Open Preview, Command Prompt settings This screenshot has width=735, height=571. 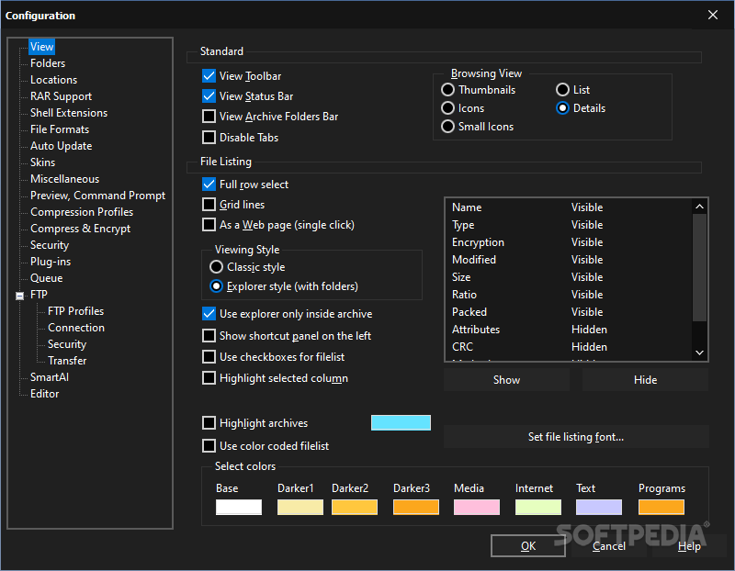tap(97, 196)
